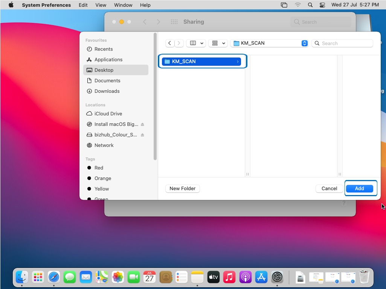Click the back navigation arrow in file dialog
Image resolution: width=386 pixels, height=289 pixels.
tap(170, 43)
